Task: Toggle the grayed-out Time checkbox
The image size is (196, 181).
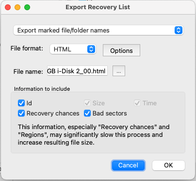Action: pos(137,103)
